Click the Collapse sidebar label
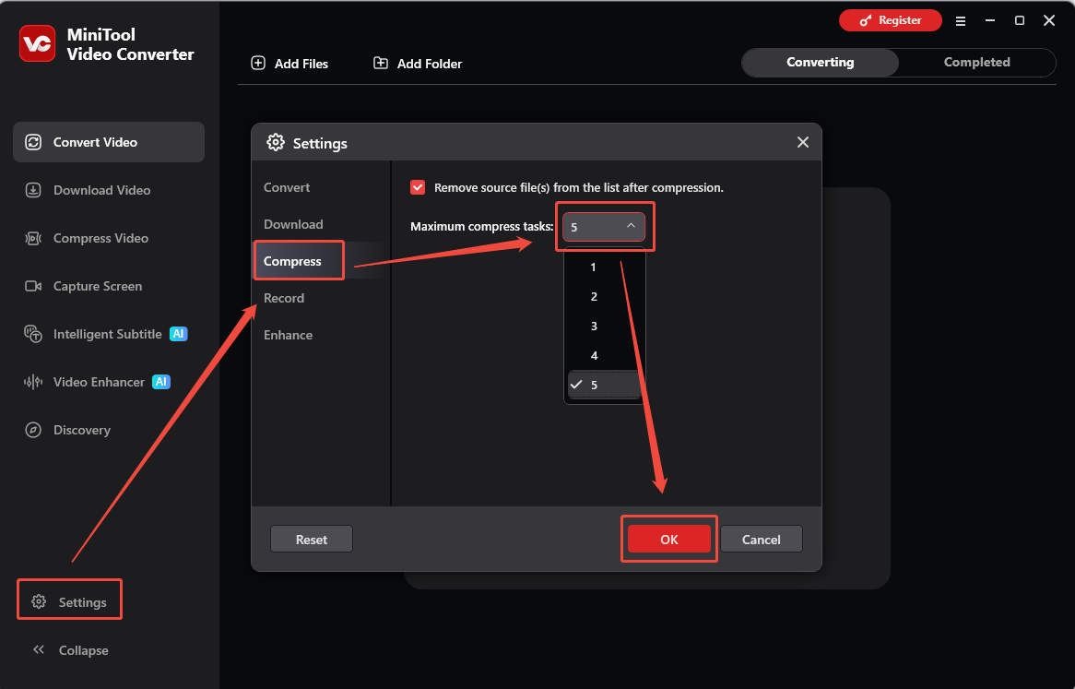This screenshot has height=689, width=1075. 83,650
